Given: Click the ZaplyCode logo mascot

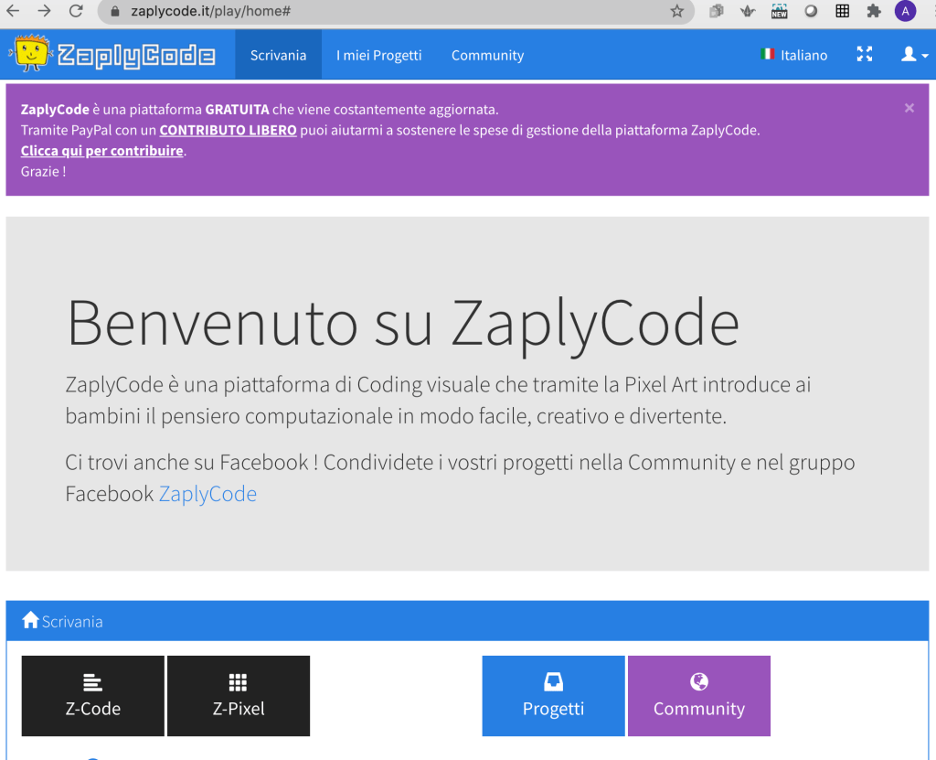Looking at the screenshot, I should (31, 55).
